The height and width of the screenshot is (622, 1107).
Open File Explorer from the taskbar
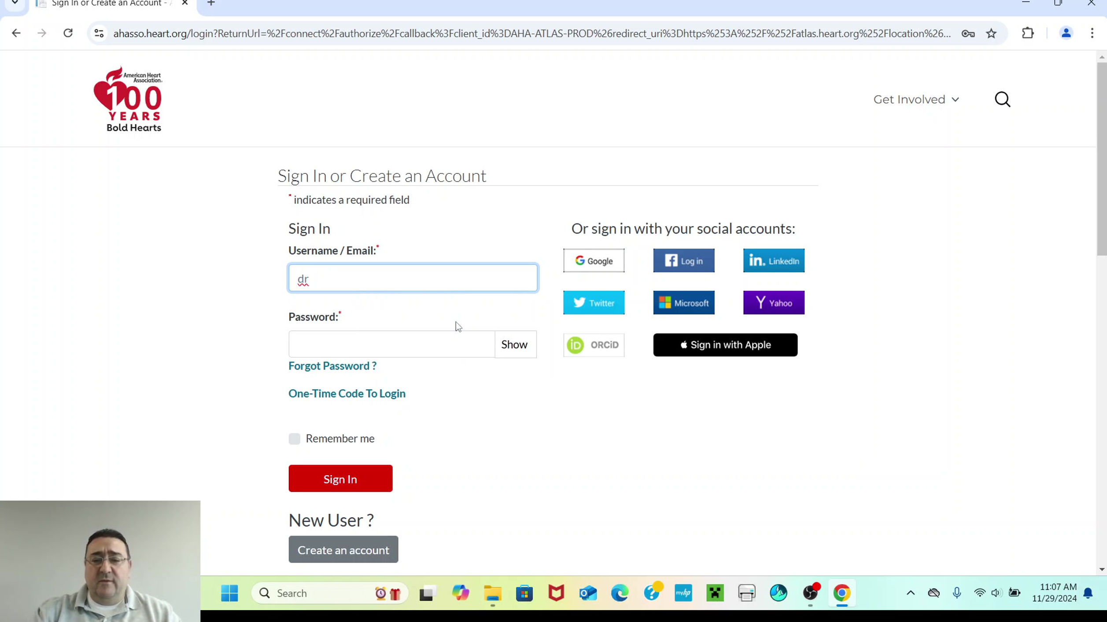492,593
